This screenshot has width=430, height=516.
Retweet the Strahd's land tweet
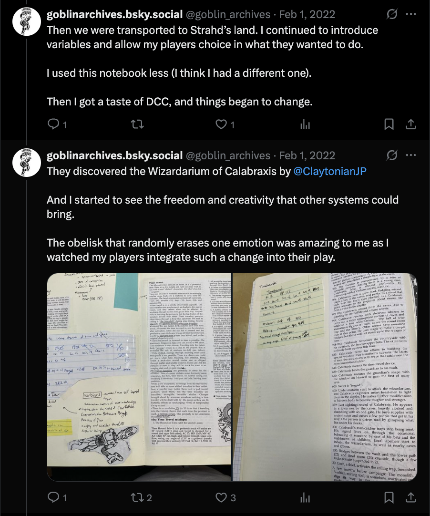coord(137,124)
